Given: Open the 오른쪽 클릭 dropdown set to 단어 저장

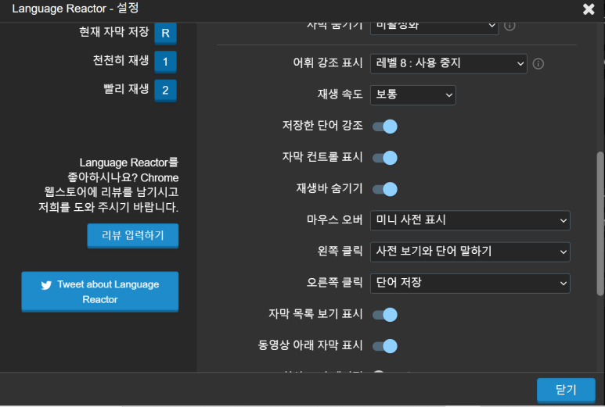Looking at the screenshot, I should (x=470, y=284).
